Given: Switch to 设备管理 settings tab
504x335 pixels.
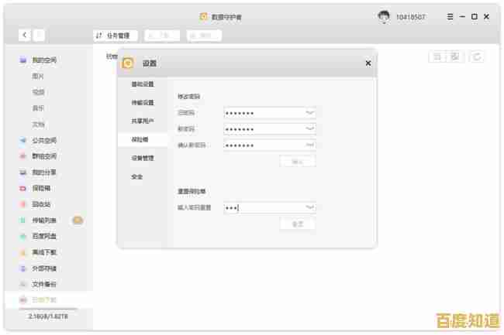Looking at the screenshot, I should coord(143,158).
